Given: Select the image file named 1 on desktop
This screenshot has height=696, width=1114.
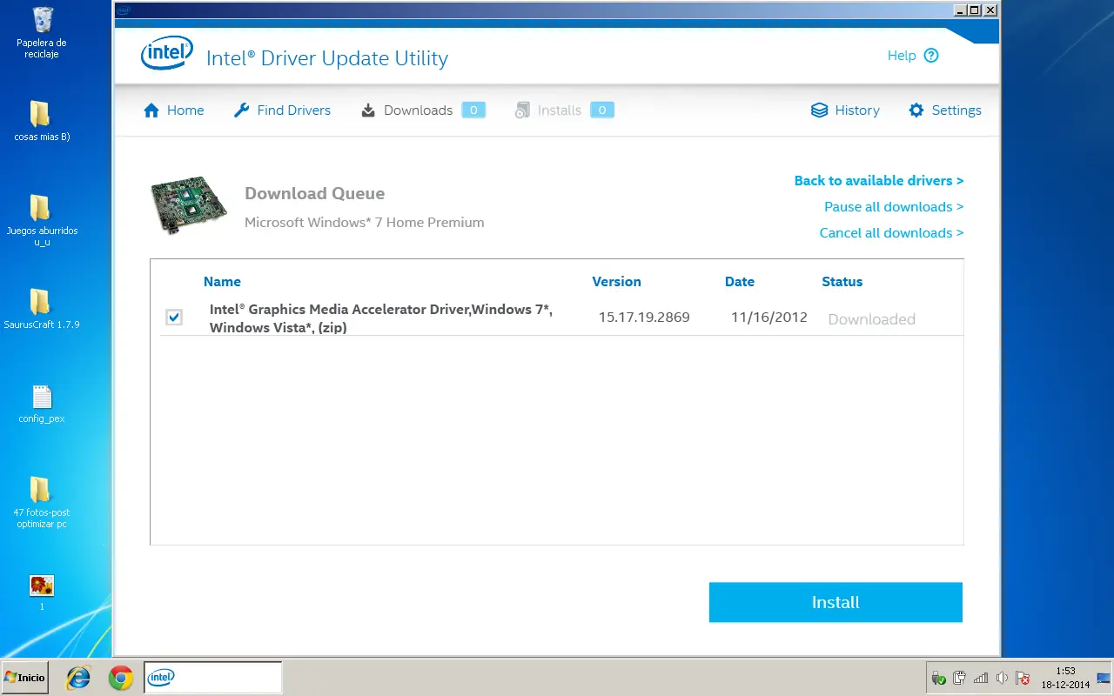Looking at the screenshot, I should coord(42,592).
